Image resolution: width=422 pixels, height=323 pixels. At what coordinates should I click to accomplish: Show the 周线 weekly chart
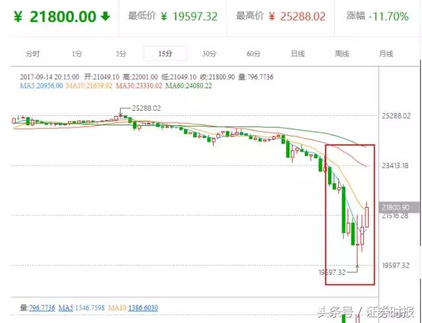tap(342, 53)
